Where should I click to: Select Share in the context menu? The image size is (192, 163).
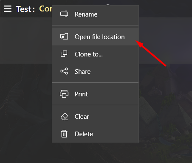click(95, 72)
